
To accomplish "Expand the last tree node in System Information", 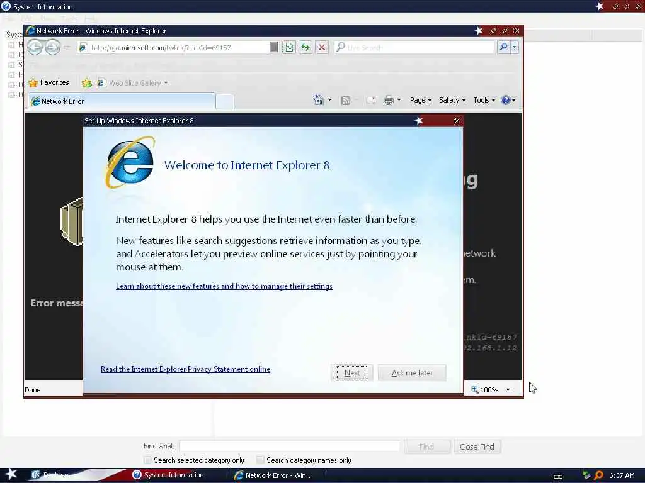I will [x=11, y=95].
